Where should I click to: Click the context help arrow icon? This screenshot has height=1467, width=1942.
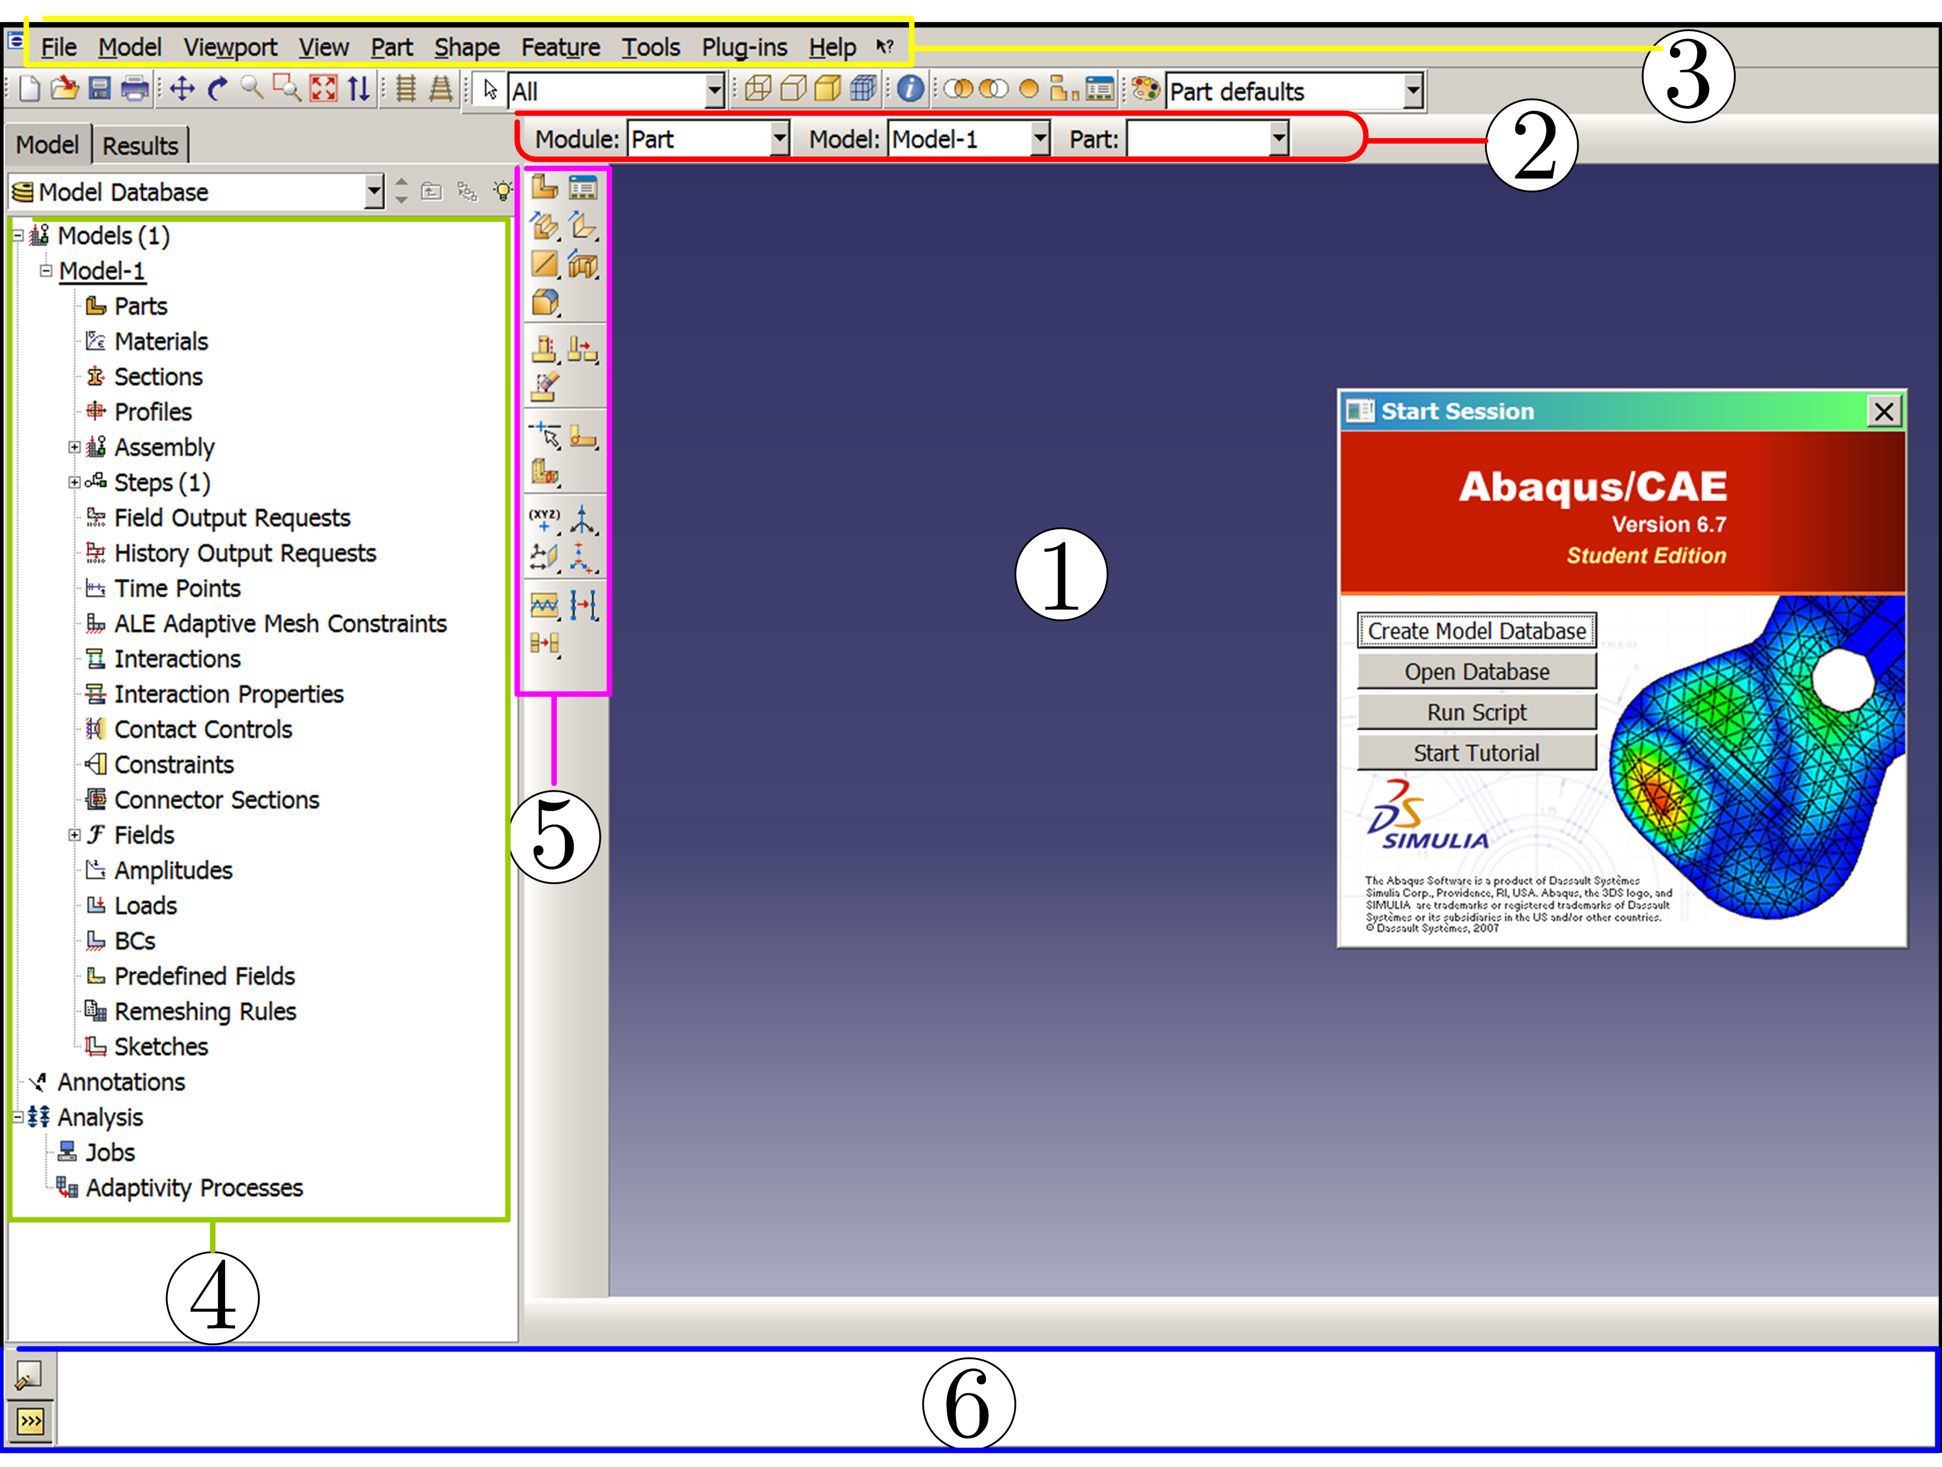click(885, 46)
